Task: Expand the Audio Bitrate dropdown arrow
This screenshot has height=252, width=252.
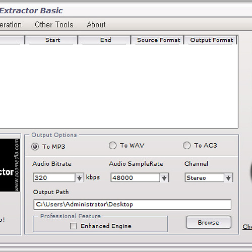Action: 79,178
